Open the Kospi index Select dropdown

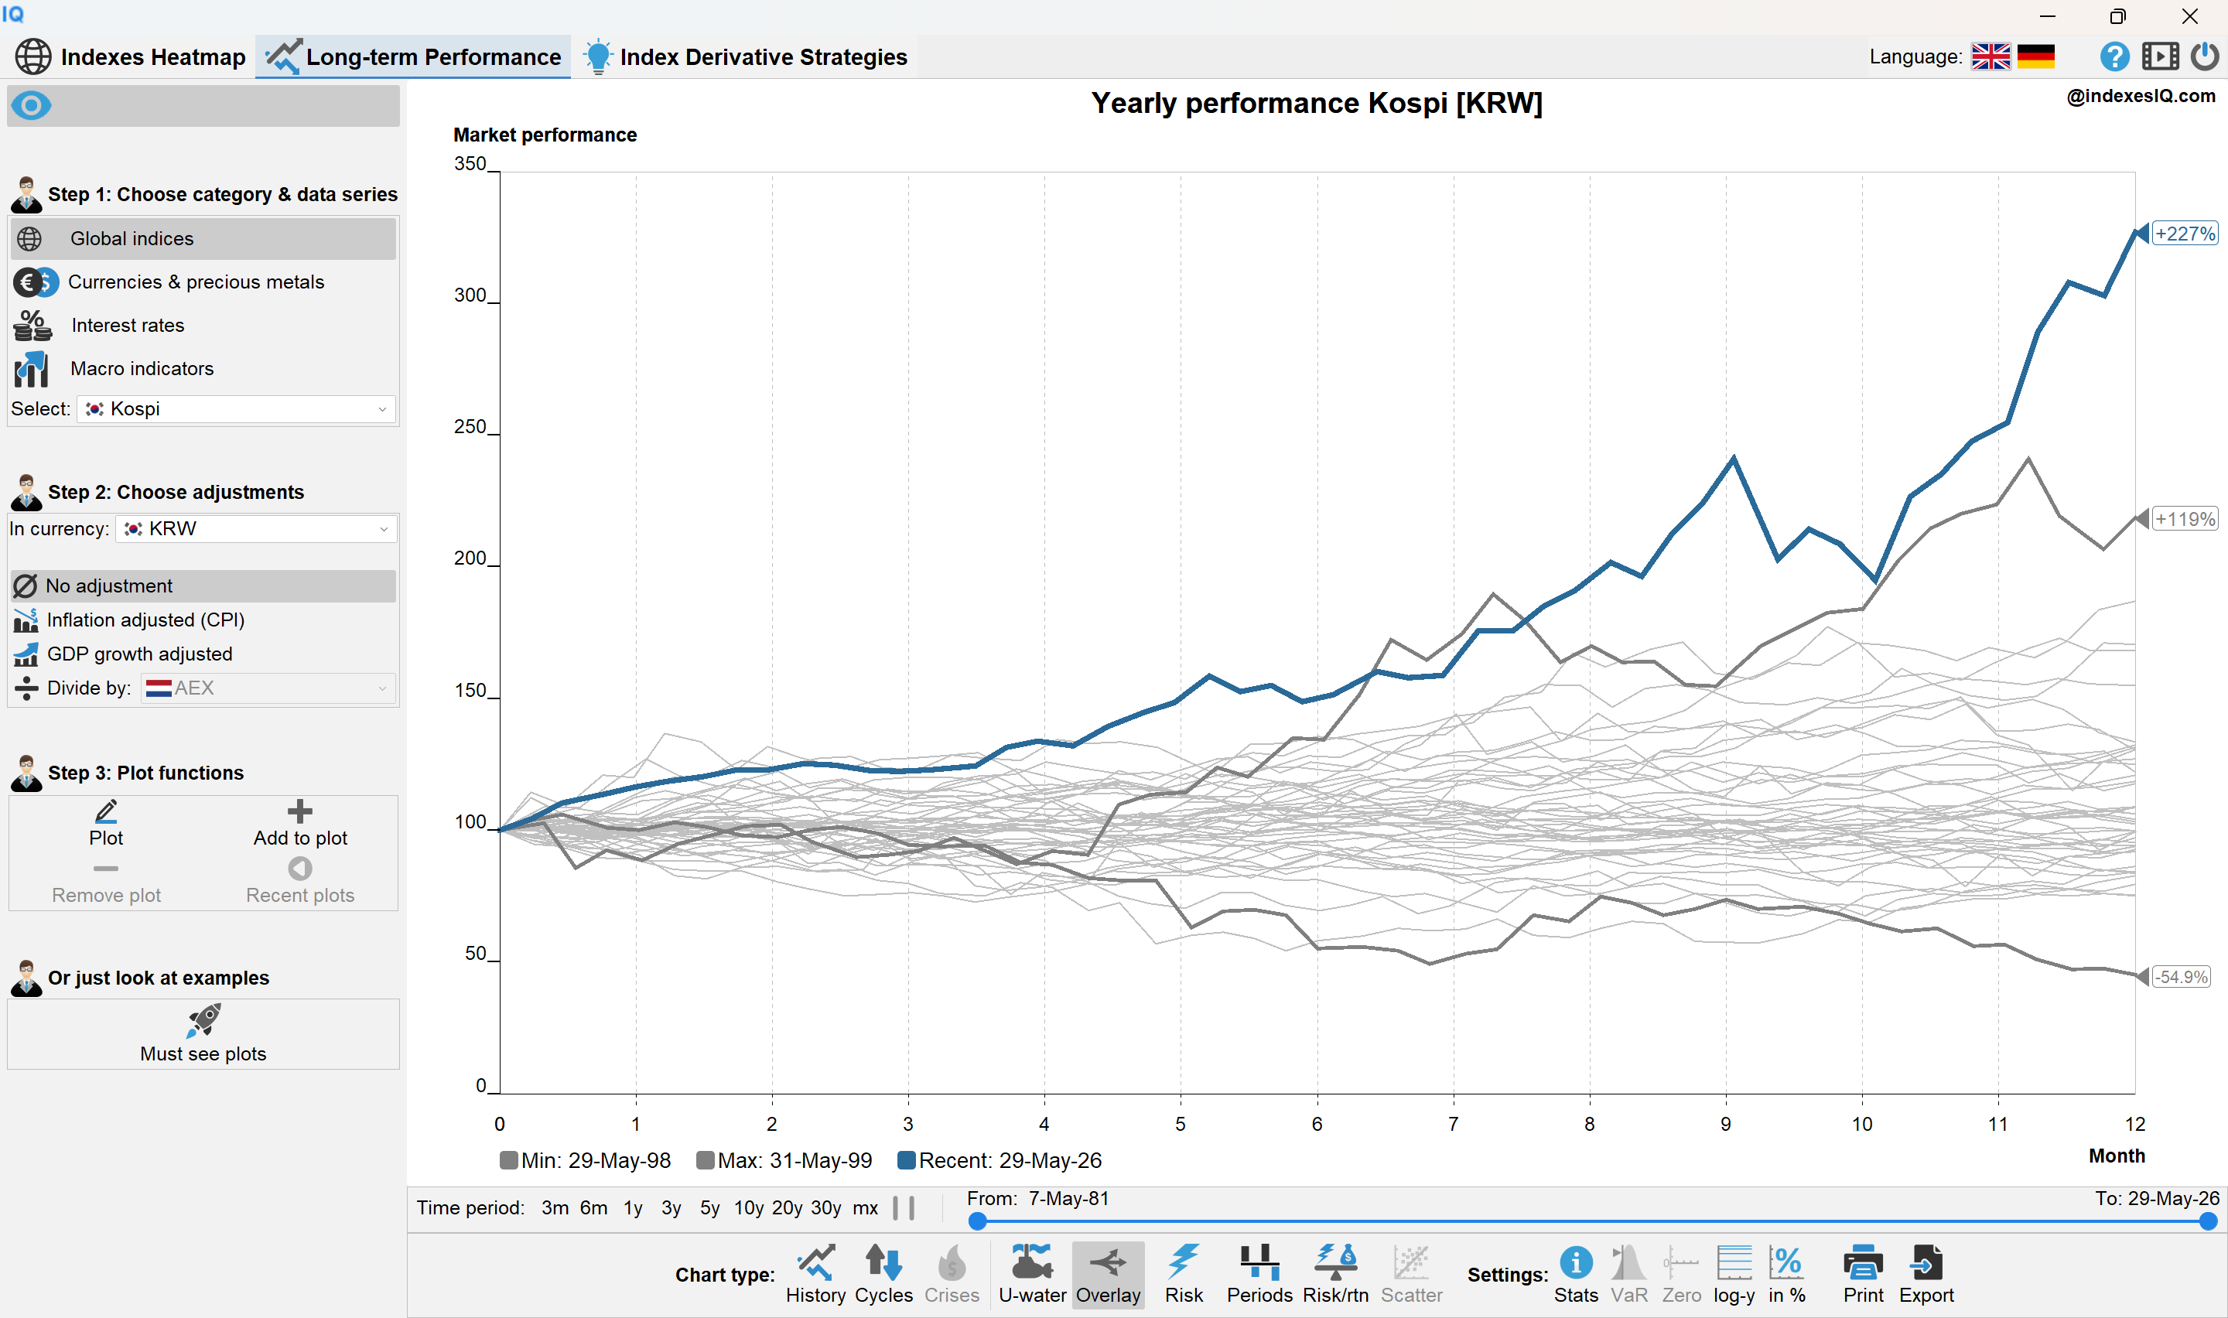click(x=236, y=409)
